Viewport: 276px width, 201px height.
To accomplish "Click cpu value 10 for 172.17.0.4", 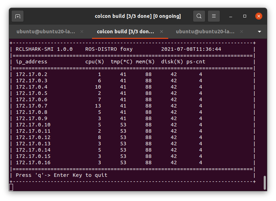I will pyautogui.click(x=98, y=87).
